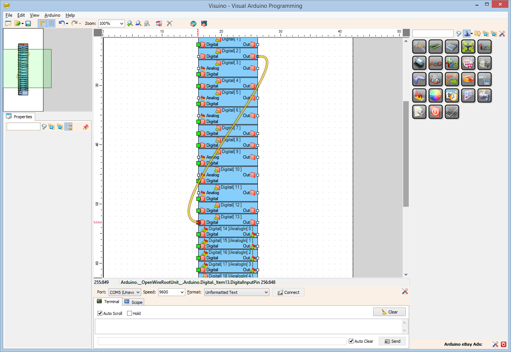
Task: Create a new project with toolbar icon
Action: [x=8, y=23]
